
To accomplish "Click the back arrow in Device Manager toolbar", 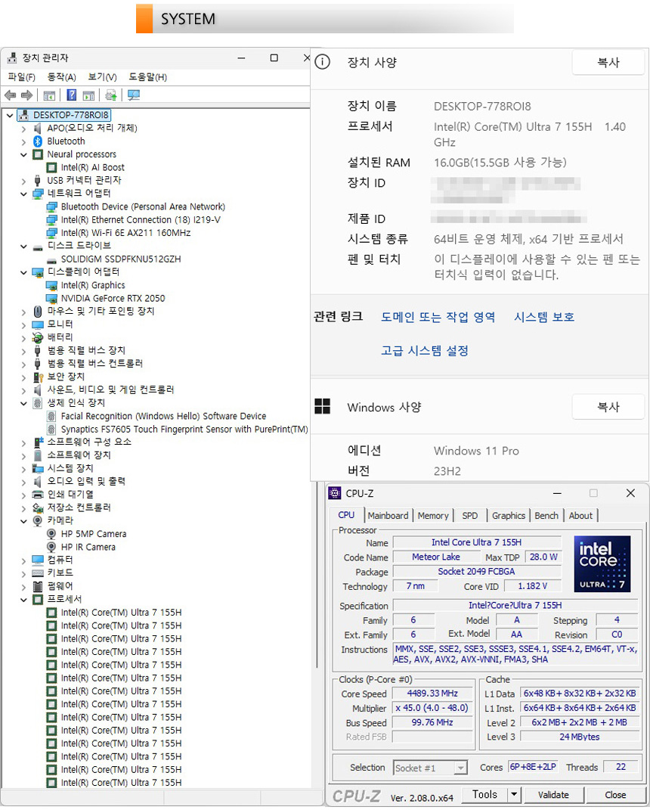I will pyautogui.click(x=10, y=95).
